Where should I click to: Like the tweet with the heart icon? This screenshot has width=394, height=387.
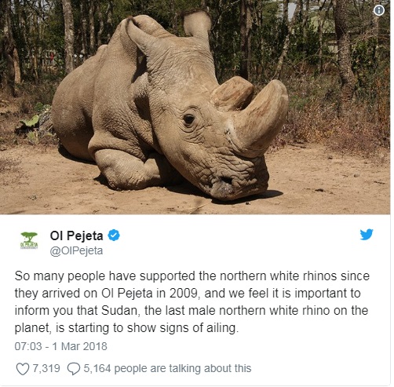[x=23, y=369]
